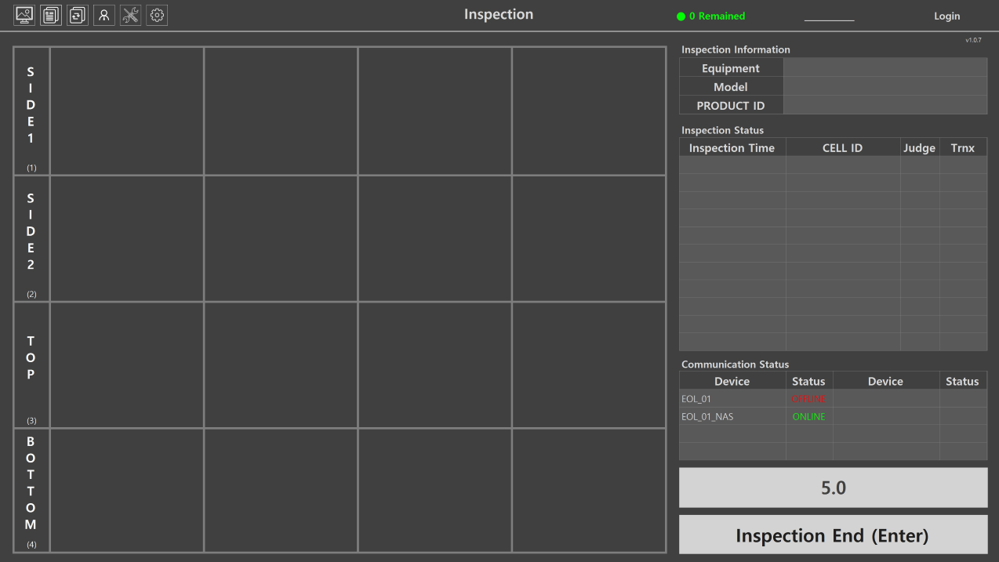Image resolution: width=999 pixels, height=562 pixels.
Task: Click the PRODUCT ID value field
Action: coord(885,105)
